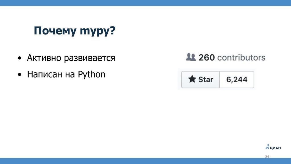This screenshot has height=164, width=291.
Task: Click the blue footer bar
Action: [x=145, y=161]
